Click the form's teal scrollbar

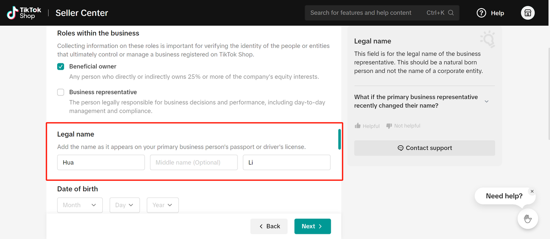[339, 139]
